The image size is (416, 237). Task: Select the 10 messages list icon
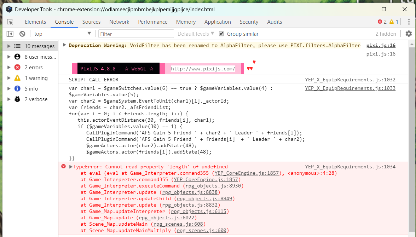17,46
